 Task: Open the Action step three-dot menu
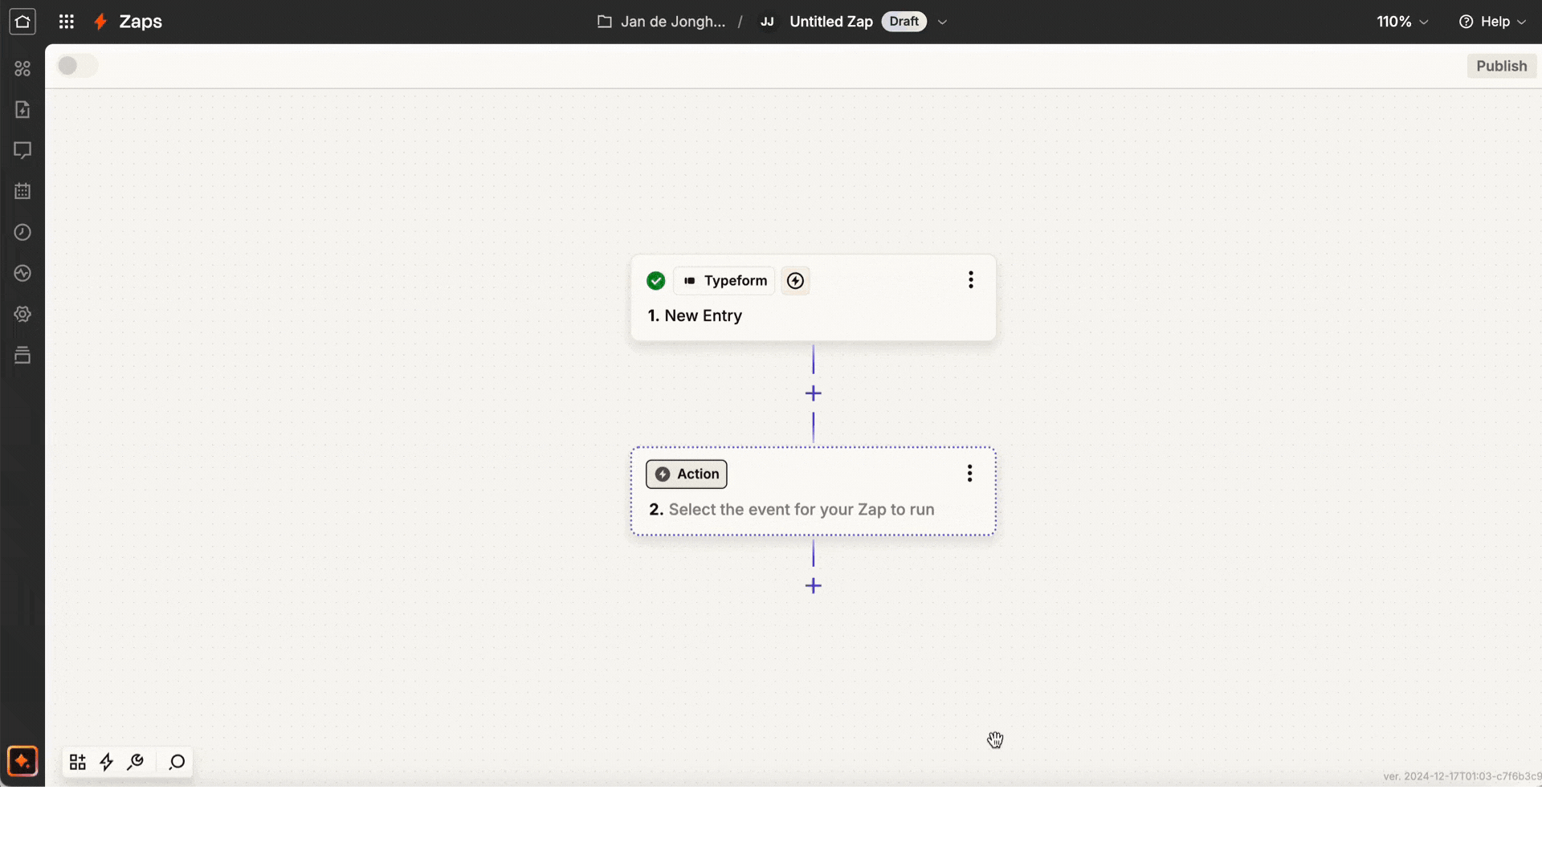pos(969,474)
